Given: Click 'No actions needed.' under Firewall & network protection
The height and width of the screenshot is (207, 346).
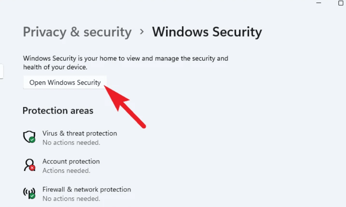Looking at the screenshot, I should 71,199.
